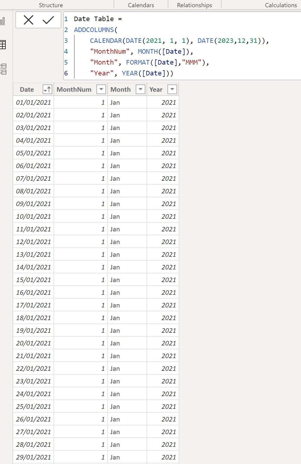Select the Jan cell in row 03/01/2021
The image size is (301, 464).
coord(127,128)
